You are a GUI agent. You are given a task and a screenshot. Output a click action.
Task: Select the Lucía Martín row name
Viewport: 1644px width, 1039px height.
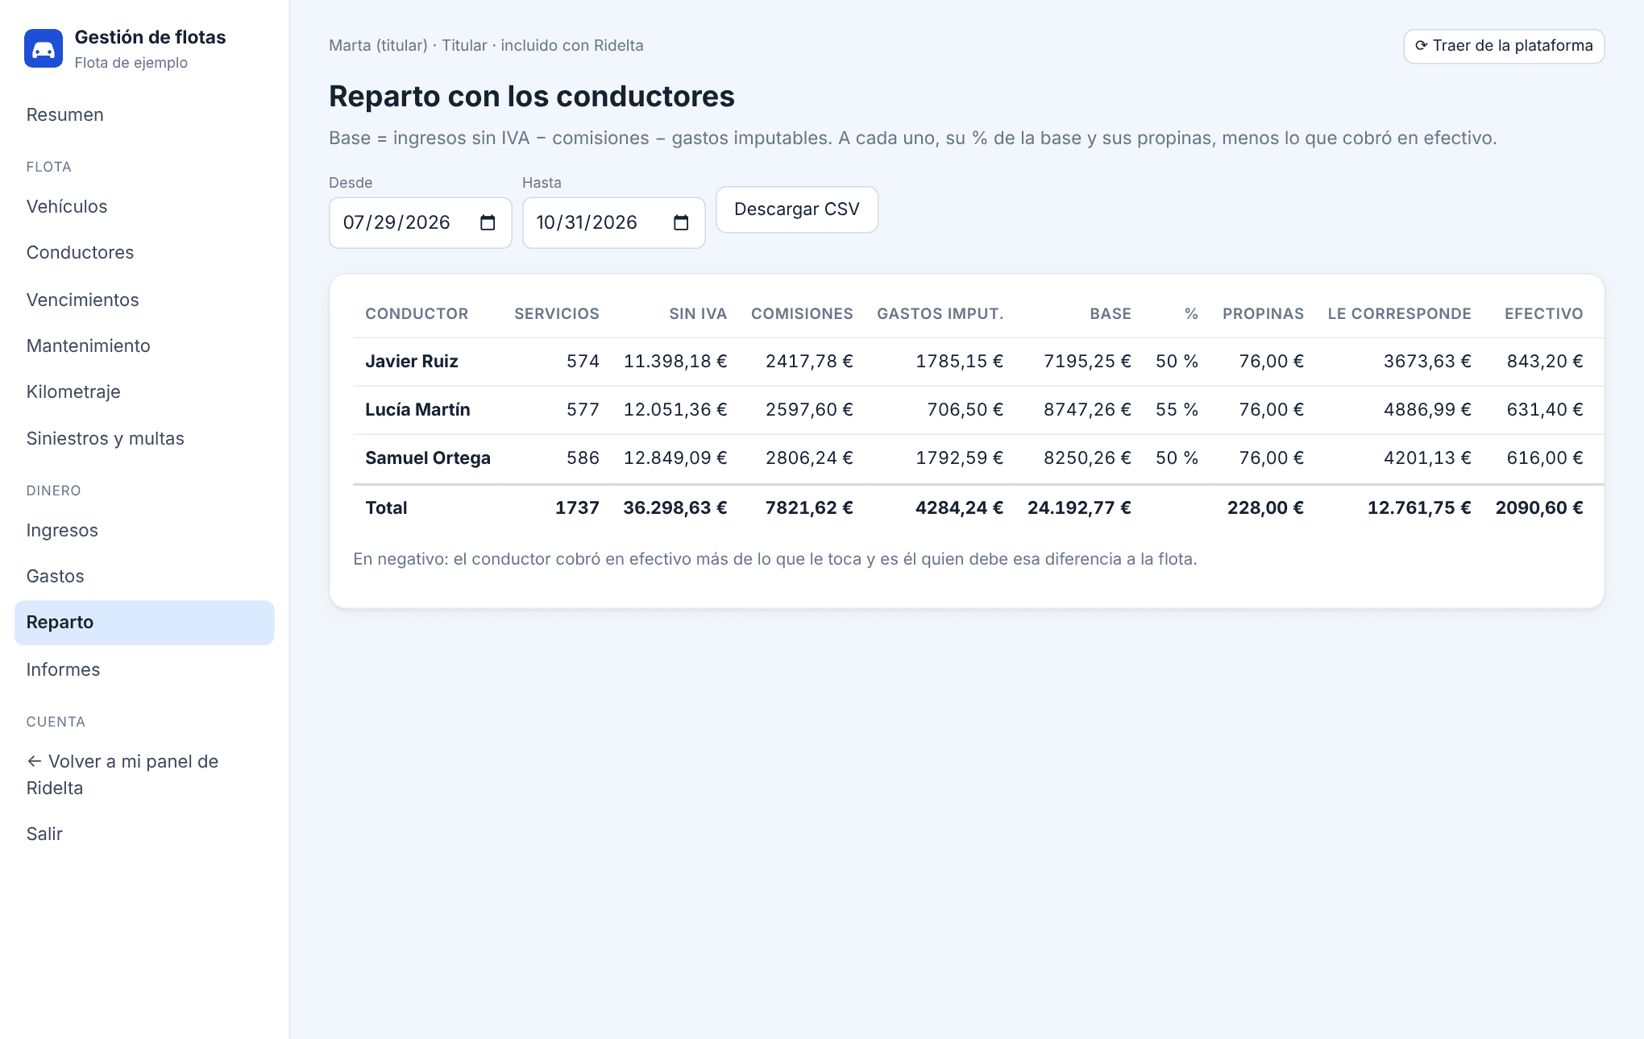[417, 410]
